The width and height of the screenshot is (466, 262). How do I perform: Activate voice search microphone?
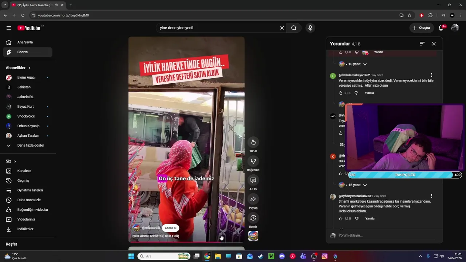pos(310,28)
